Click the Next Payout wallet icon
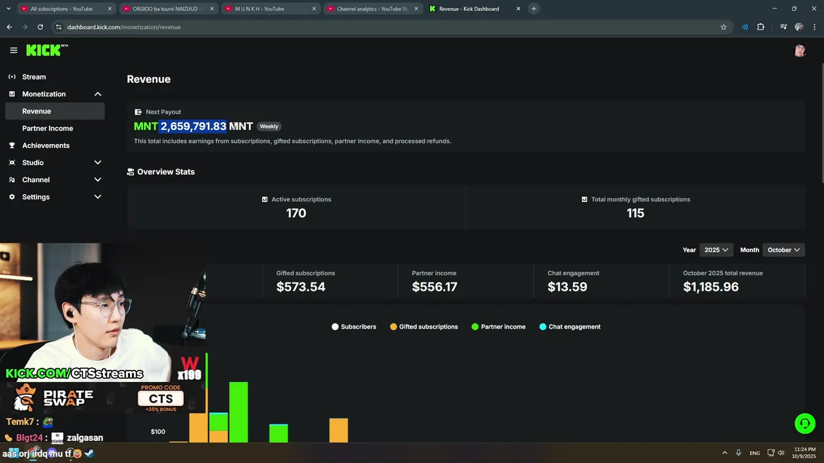The width and height of the screenshot is (824, 463). click(x=138, y=112)
